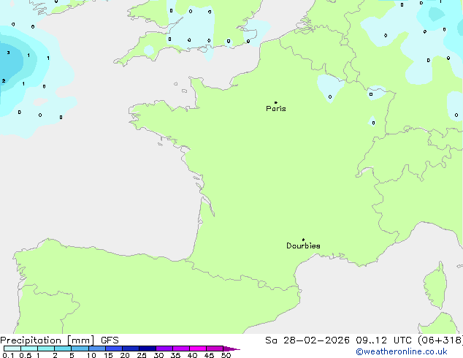
Task: Click the Dourbies location marker dot
Action: [x=303, y=240]
